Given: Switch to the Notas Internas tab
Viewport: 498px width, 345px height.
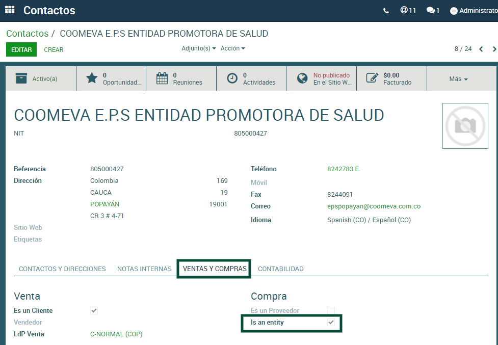Looking at the screenshot, I should pos(144,269).
